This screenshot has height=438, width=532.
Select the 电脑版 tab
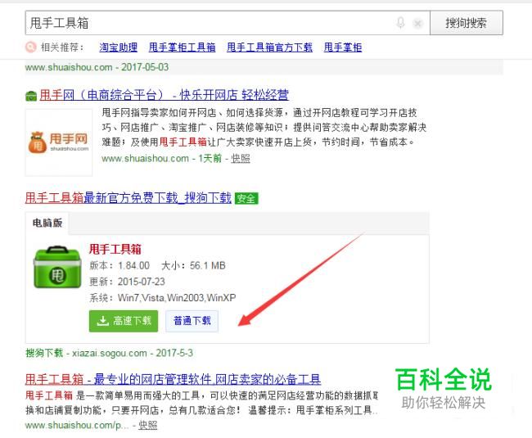(x=47, y=223)
